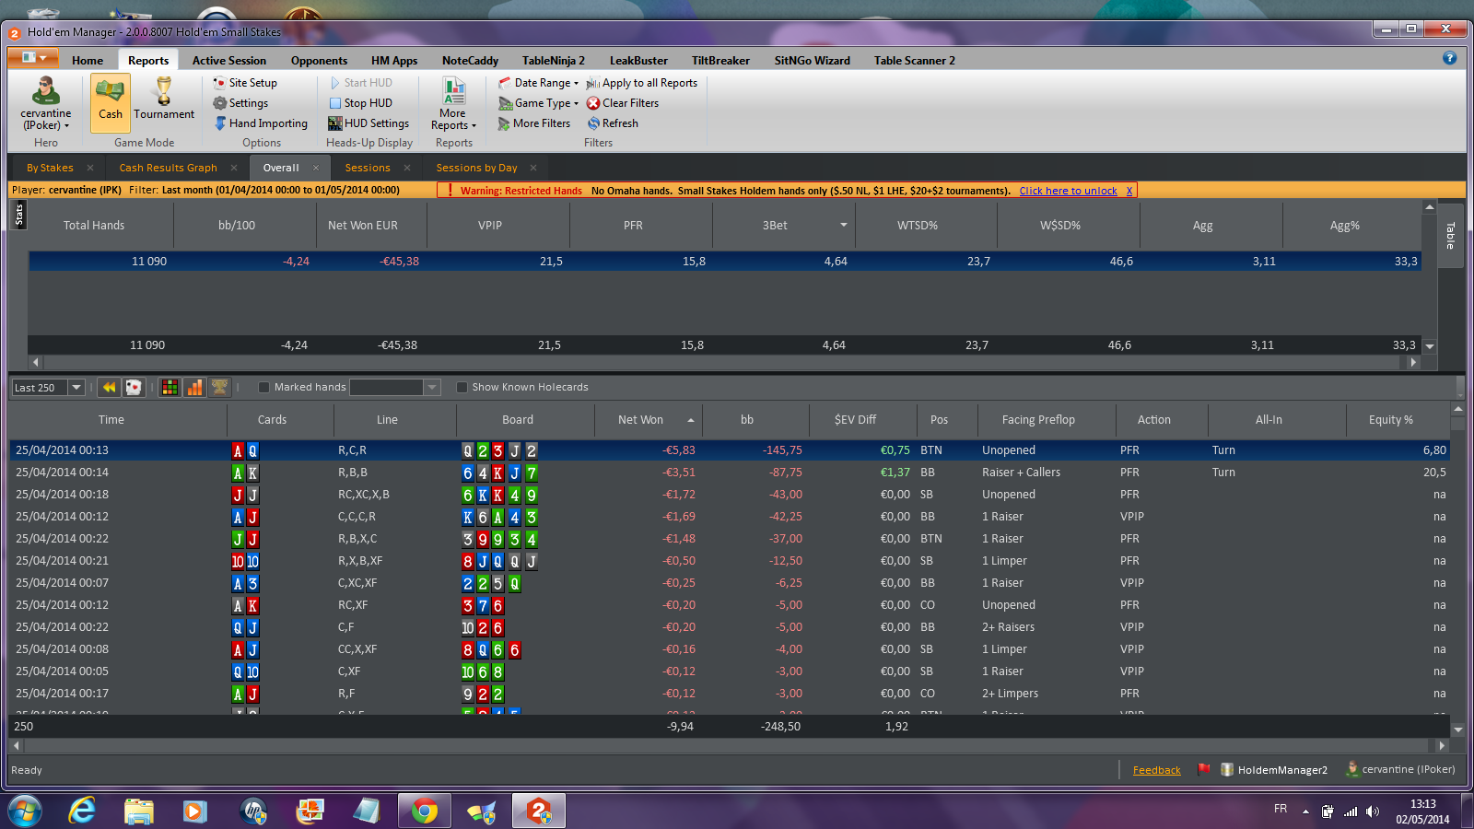Toggle the Marked hands checkbox

click(263, 388)
